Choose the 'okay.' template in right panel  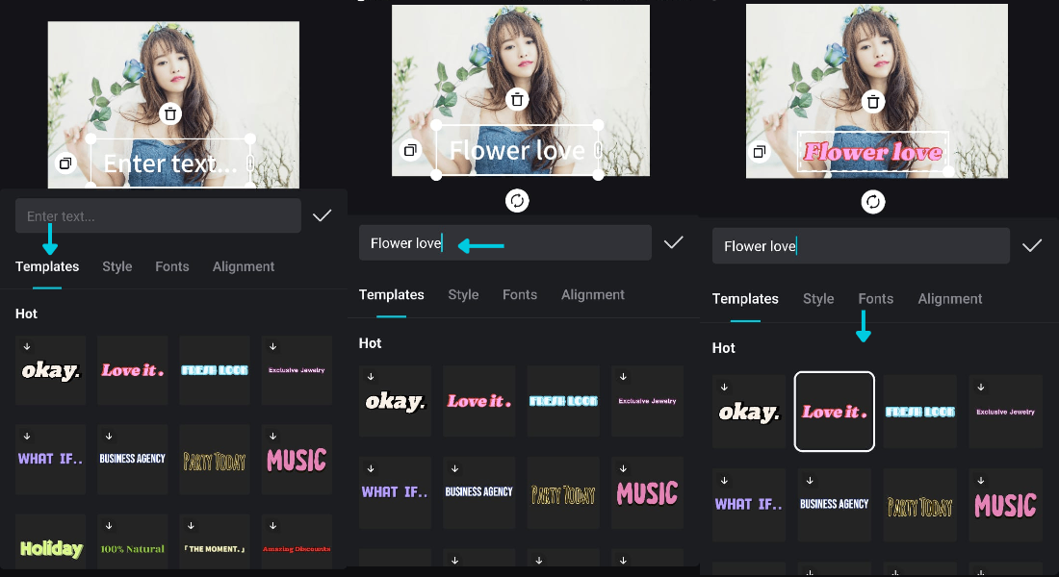coord(749,412)
